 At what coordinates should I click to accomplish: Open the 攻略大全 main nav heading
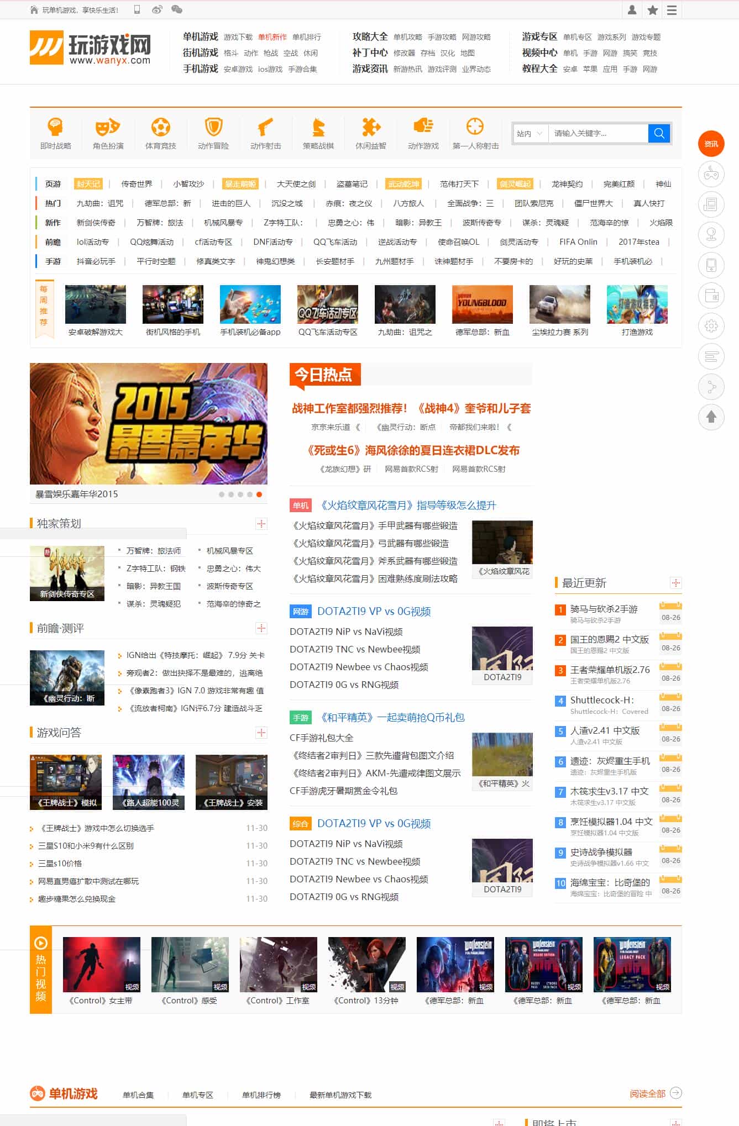[370, 36]
